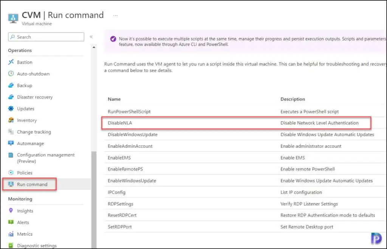This screenshot has height=249, width=387.
Task: Select the RunPowerShellScript command
Action: (129, 111)
